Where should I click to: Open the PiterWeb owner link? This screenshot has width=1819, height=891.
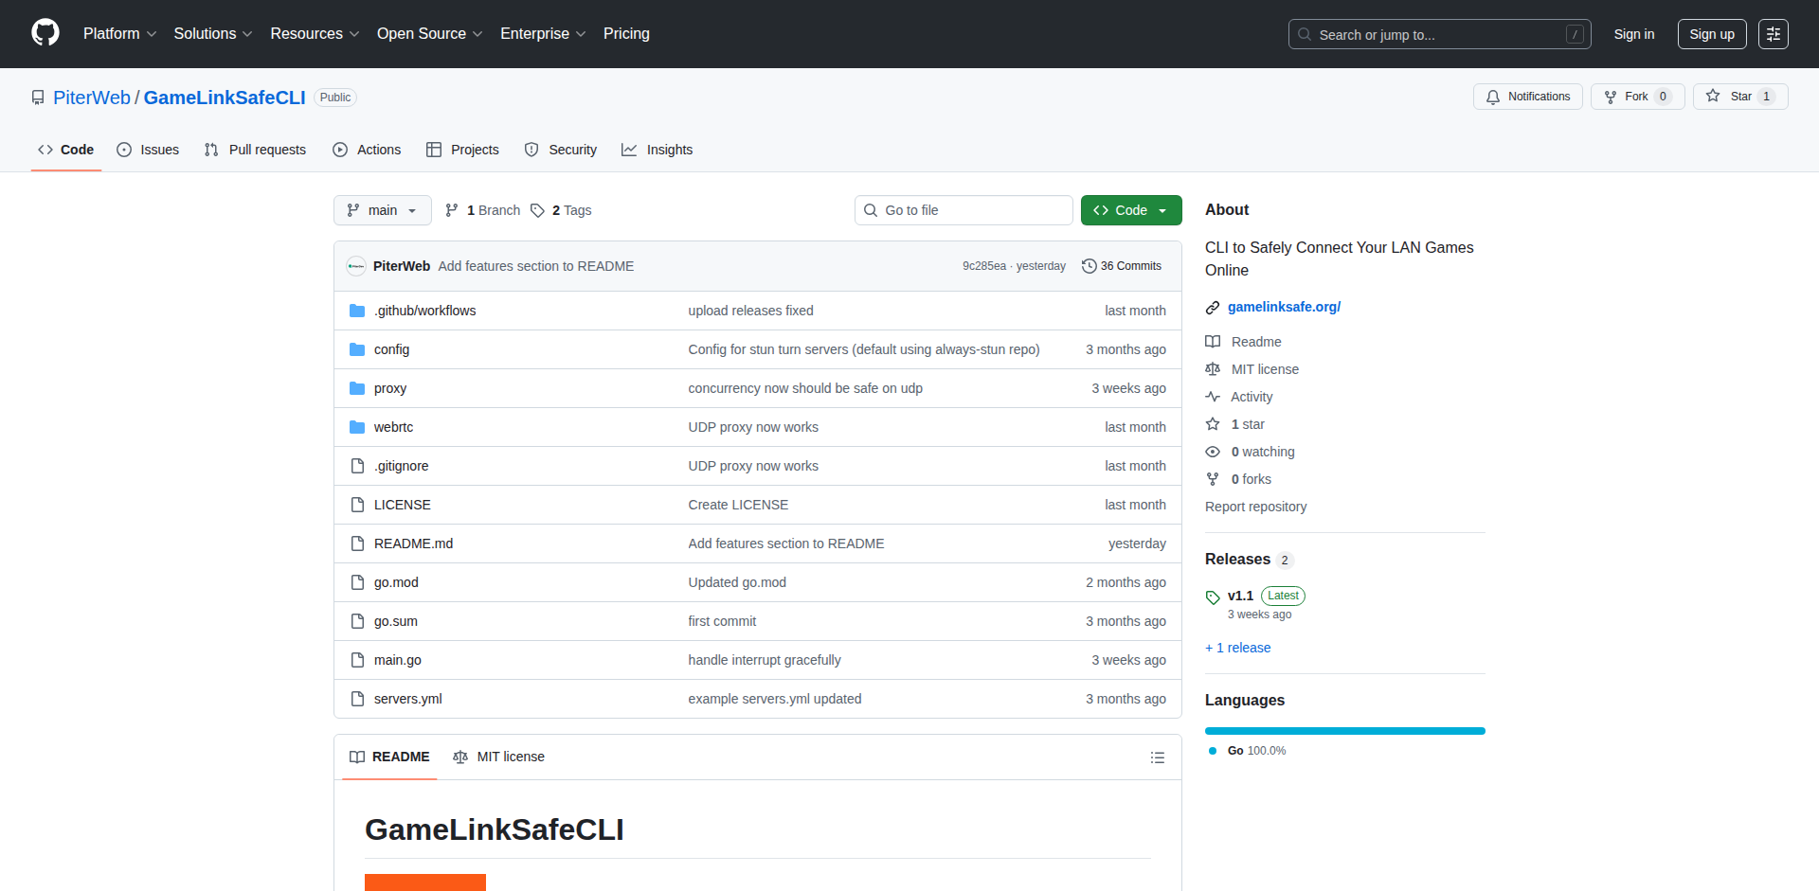(92, 98)
